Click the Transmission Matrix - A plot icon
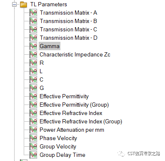165x161 pixels. point(33,13)
